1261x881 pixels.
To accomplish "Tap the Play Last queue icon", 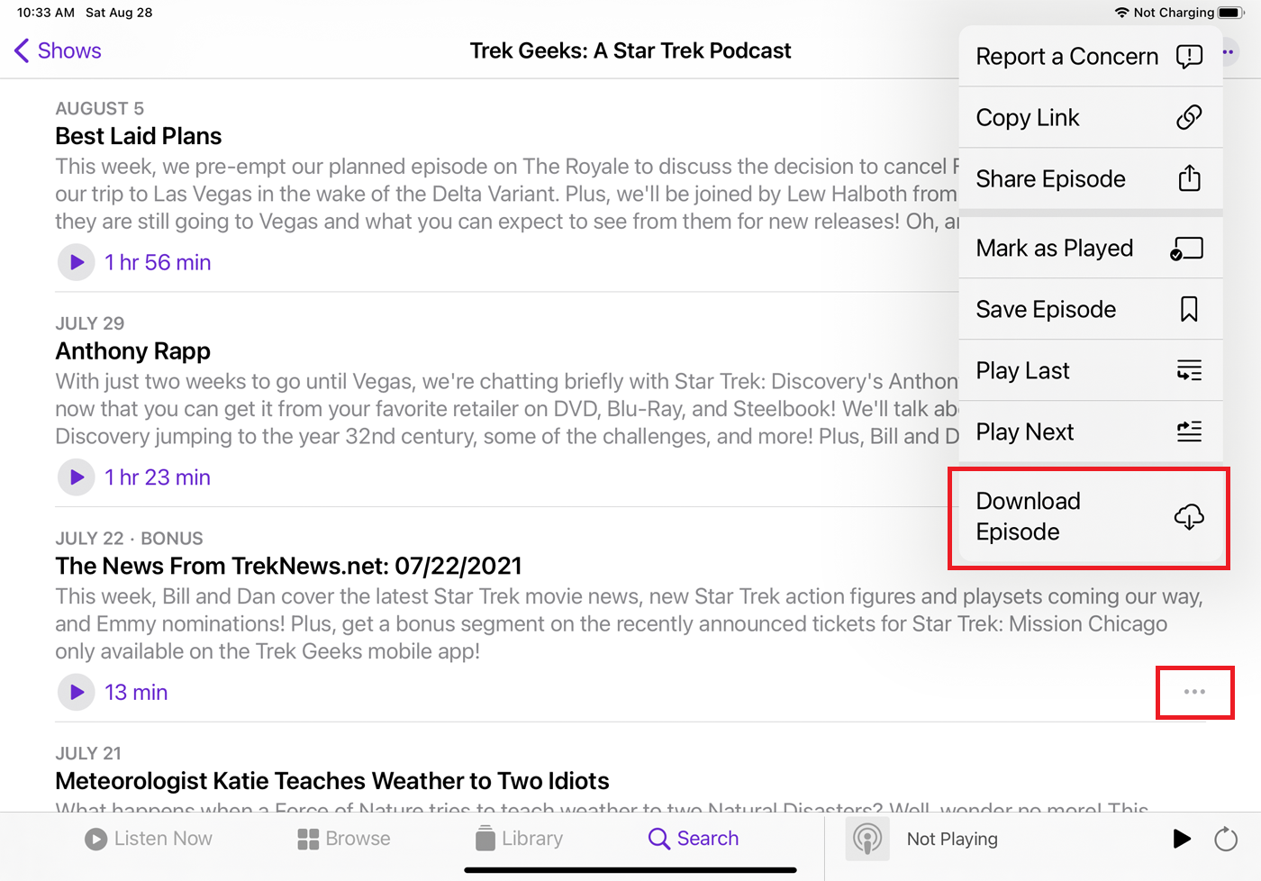I will (1189, 370).
